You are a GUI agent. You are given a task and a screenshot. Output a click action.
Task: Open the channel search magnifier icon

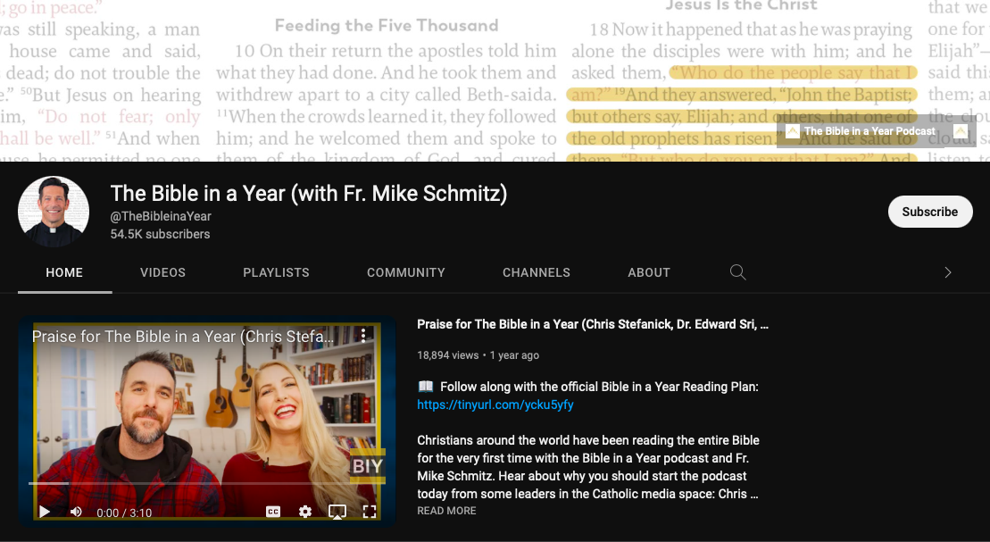[x=737, y=272]
